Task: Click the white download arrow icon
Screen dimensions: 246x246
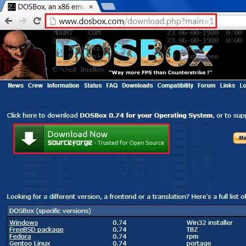Action: (x=29, y=138)
